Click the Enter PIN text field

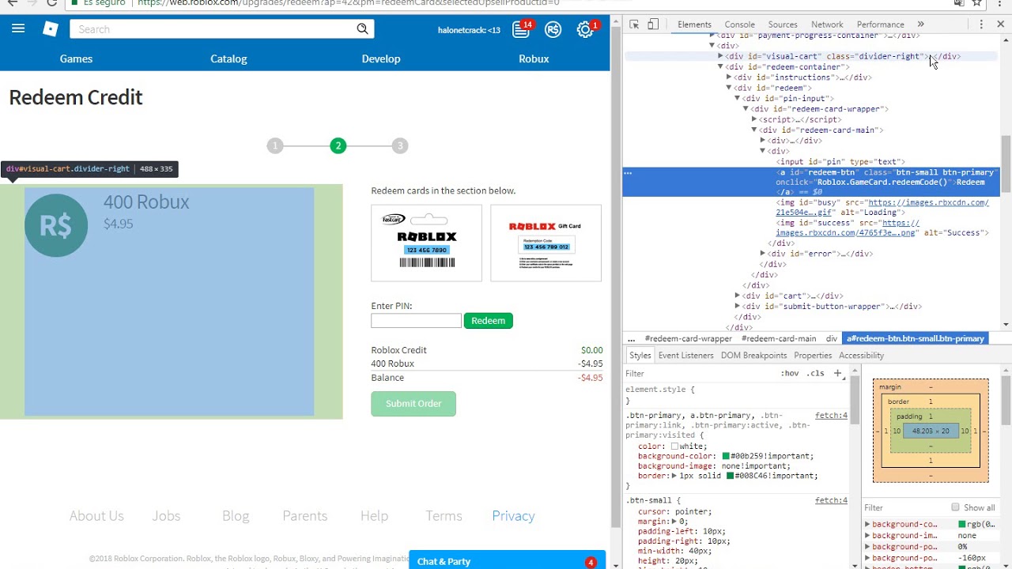(416, 321)
